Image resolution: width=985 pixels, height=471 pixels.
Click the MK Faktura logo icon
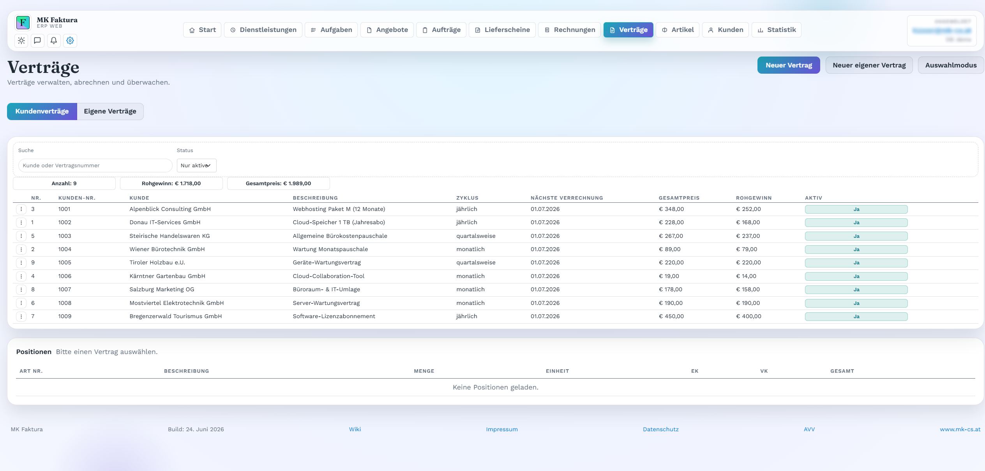[23, 23]
